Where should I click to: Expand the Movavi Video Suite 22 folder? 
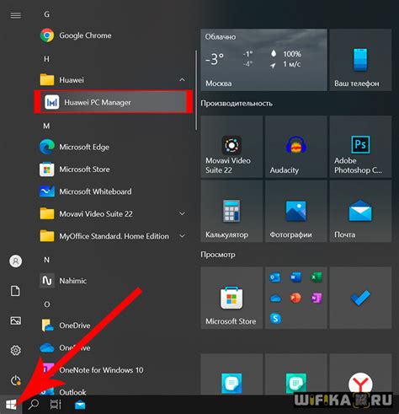click(182, 213)
